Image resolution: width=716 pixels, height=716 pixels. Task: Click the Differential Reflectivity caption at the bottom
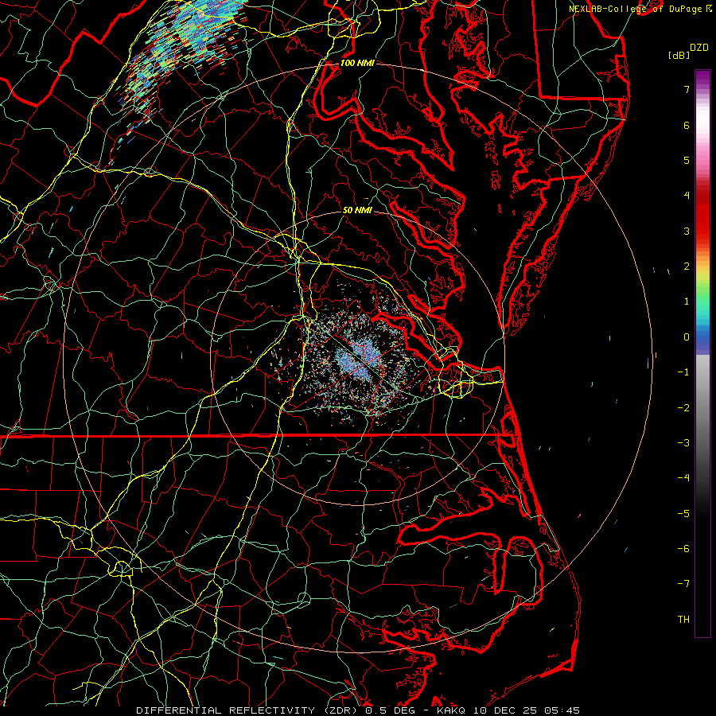358,710
